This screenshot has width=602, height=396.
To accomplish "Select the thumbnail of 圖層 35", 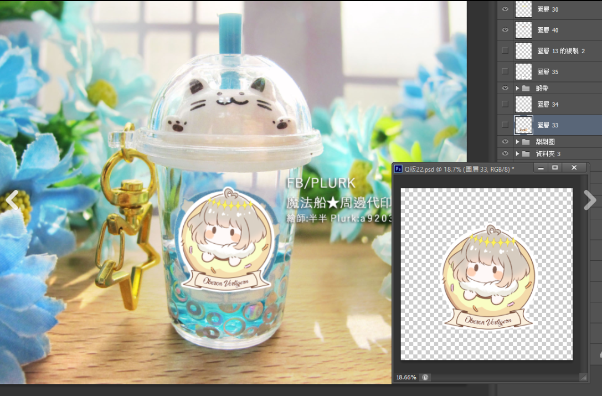I will pyautogui.click(x=523, y=71).
